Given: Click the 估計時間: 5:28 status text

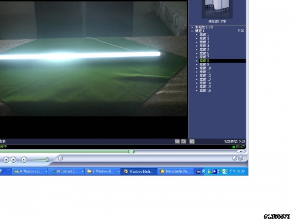Looking at the screenshot, I should click(x=234, y=142).
